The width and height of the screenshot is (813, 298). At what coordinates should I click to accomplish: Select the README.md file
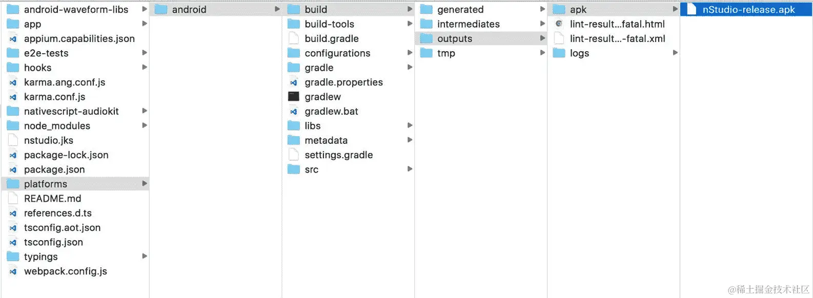(x=52, y=199)
